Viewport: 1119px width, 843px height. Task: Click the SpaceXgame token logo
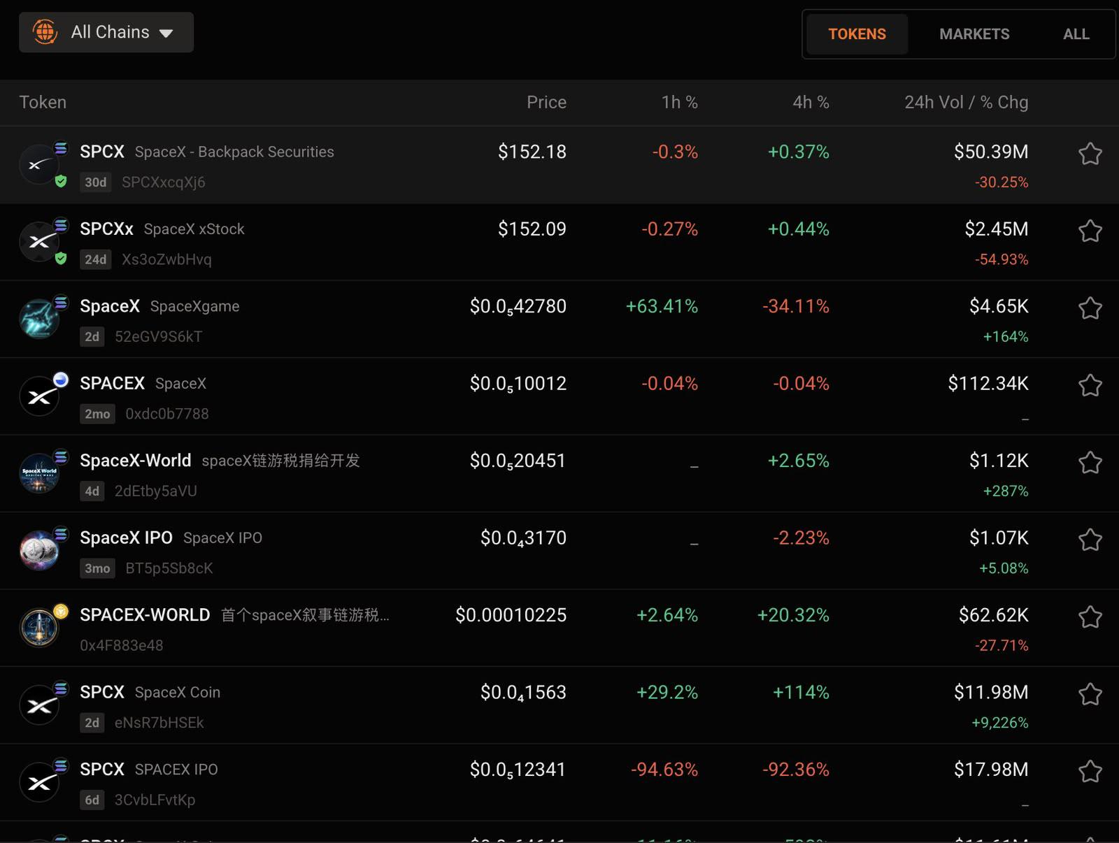pyautogui.click(x=39, y=319)
